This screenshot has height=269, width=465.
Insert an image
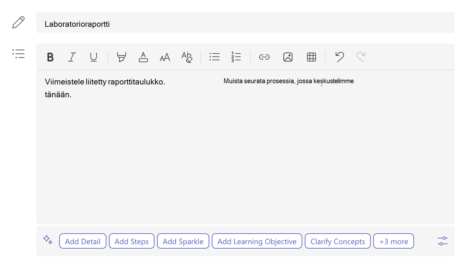288,57
